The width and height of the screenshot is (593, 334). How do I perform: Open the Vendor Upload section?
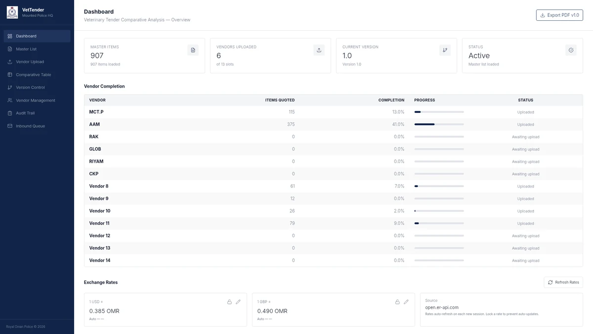37,62
